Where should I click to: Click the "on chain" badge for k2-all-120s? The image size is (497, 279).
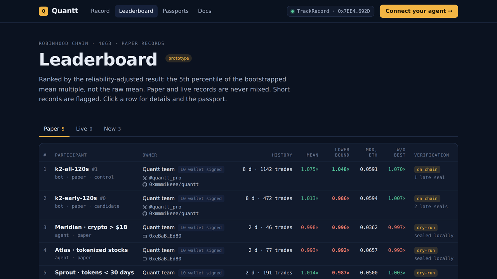point(427,169)
